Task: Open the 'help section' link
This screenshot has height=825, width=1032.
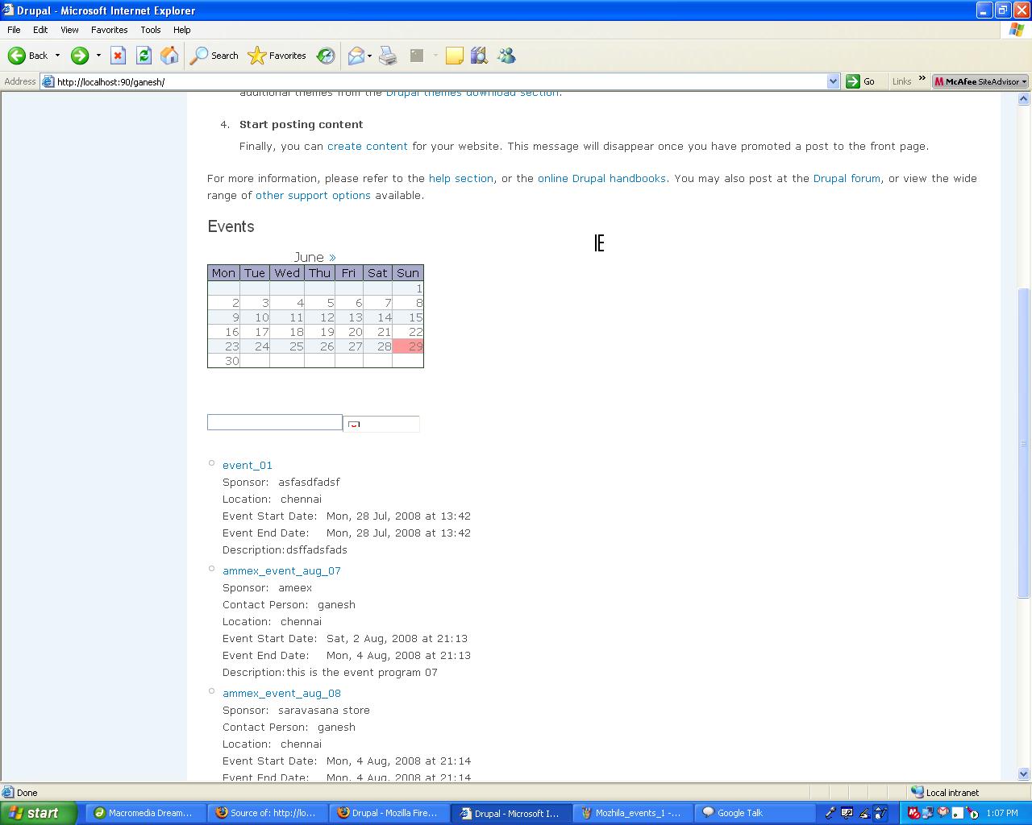Action: [461, 178]
